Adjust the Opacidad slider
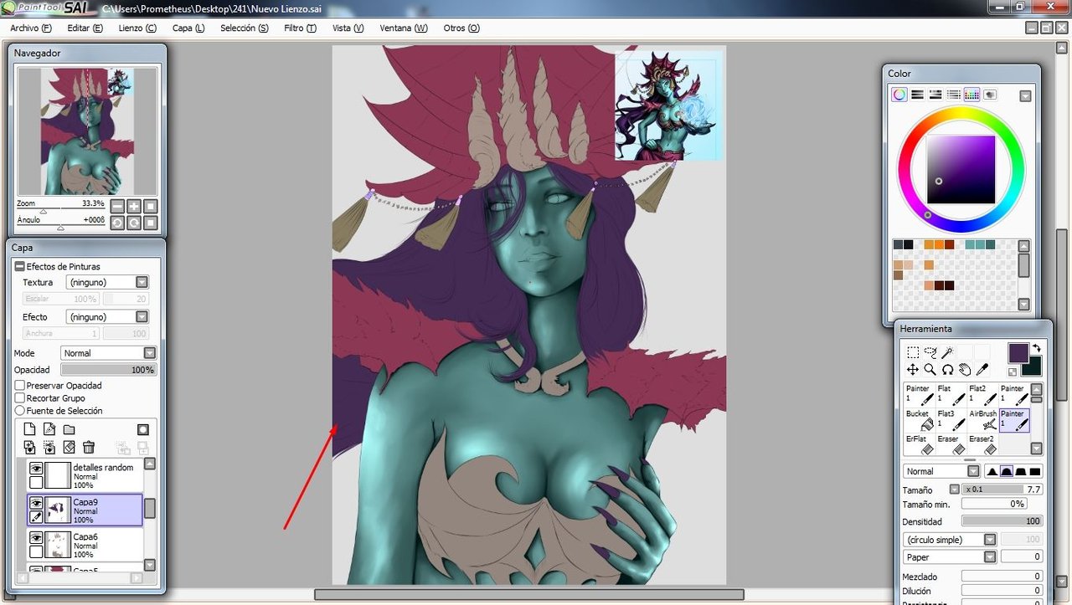Screen dimensions: 1072x605 (108, 370)
